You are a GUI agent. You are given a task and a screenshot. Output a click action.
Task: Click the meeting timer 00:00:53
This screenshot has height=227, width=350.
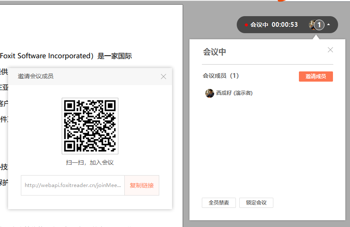tap(284, 25)
